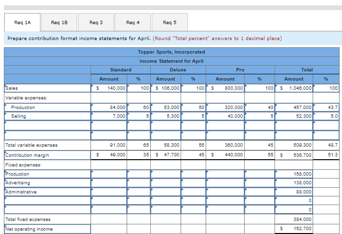Click the 'Fixed expenses:' row label
This screenshot has height=234, width=342.
tap(23, 165)
